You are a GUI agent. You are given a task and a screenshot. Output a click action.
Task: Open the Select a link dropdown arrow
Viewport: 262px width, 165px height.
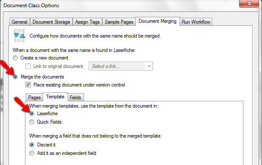coord(149,66)
